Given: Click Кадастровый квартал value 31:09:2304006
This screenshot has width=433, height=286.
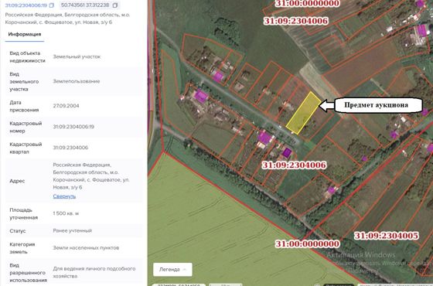Looking at the screenshot, I should 70,148.
